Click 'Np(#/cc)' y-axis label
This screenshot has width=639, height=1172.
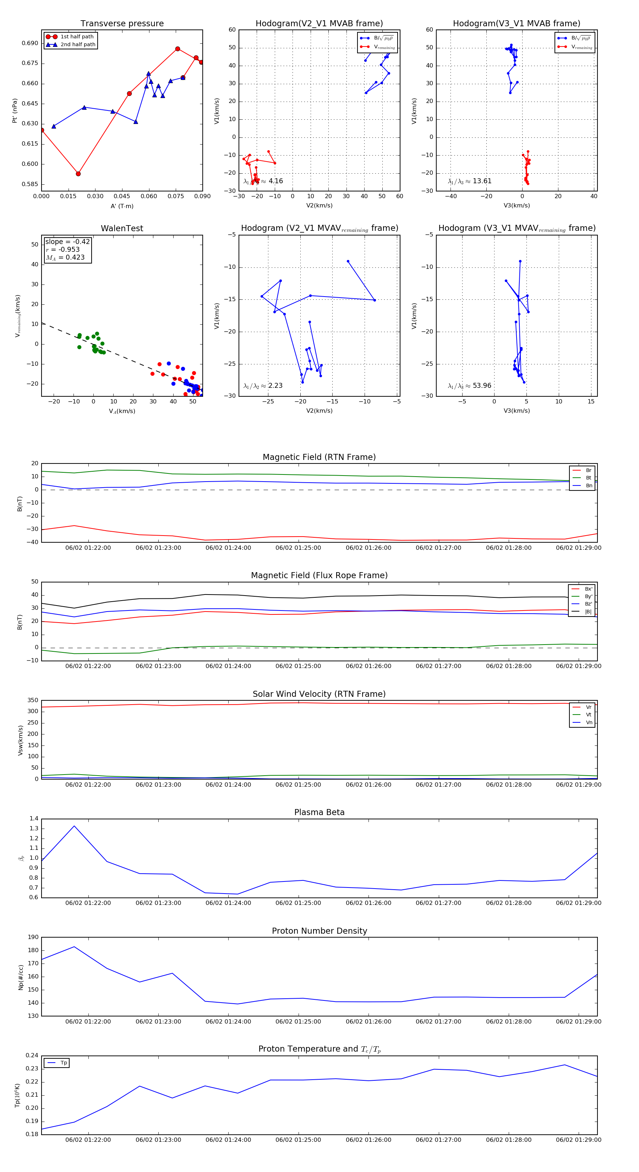[21, 977]
